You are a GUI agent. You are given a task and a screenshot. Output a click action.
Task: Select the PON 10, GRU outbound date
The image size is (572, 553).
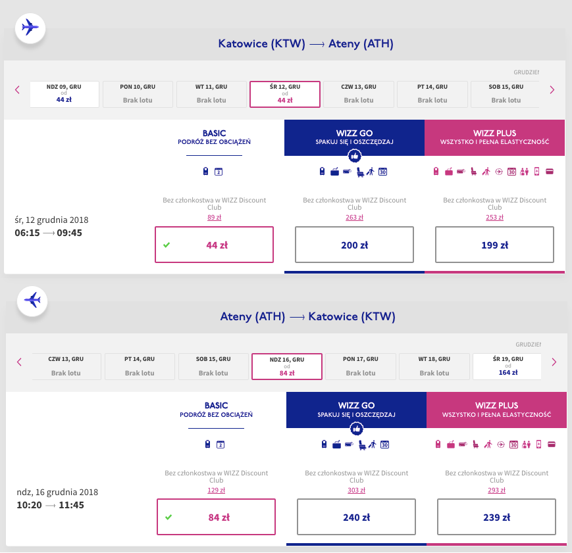[x=138, y=94]
